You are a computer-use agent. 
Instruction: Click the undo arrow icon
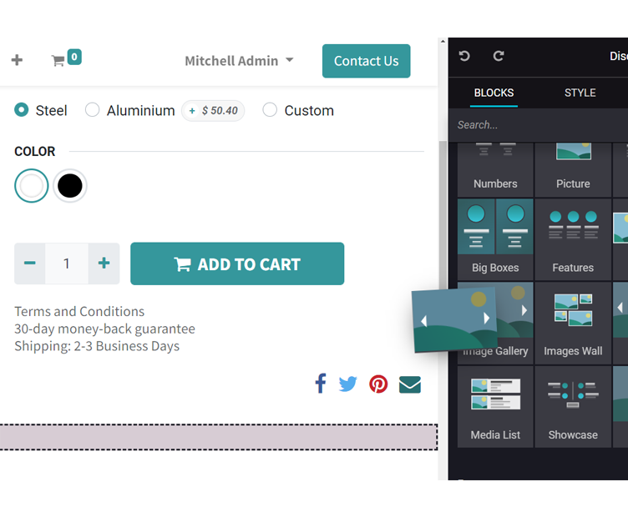pyautogui.click(x=464, y=56)
